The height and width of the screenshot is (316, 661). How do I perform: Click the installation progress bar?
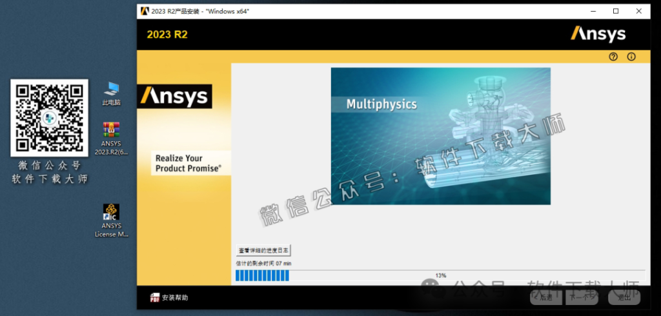(x=440, y=275)
